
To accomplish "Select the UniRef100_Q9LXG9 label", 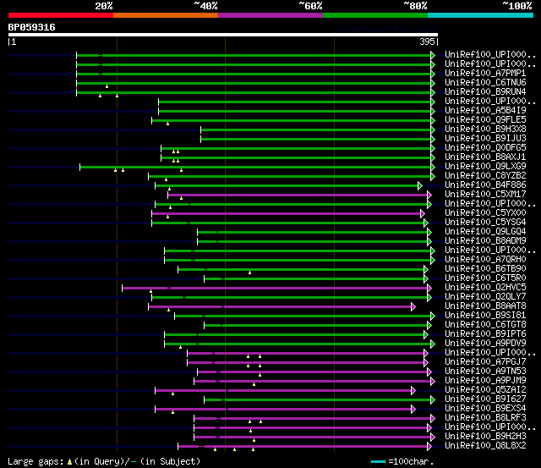I will [485, 167].
